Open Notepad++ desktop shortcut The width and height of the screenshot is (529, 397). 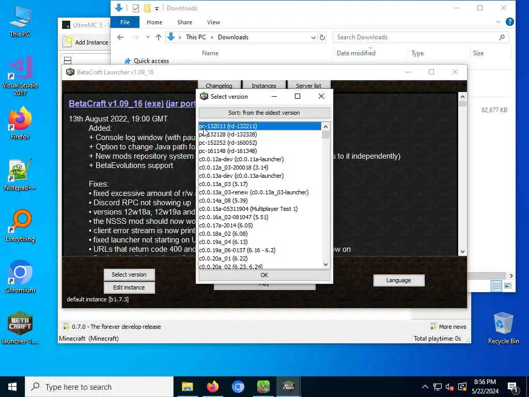tap(20, 175)
